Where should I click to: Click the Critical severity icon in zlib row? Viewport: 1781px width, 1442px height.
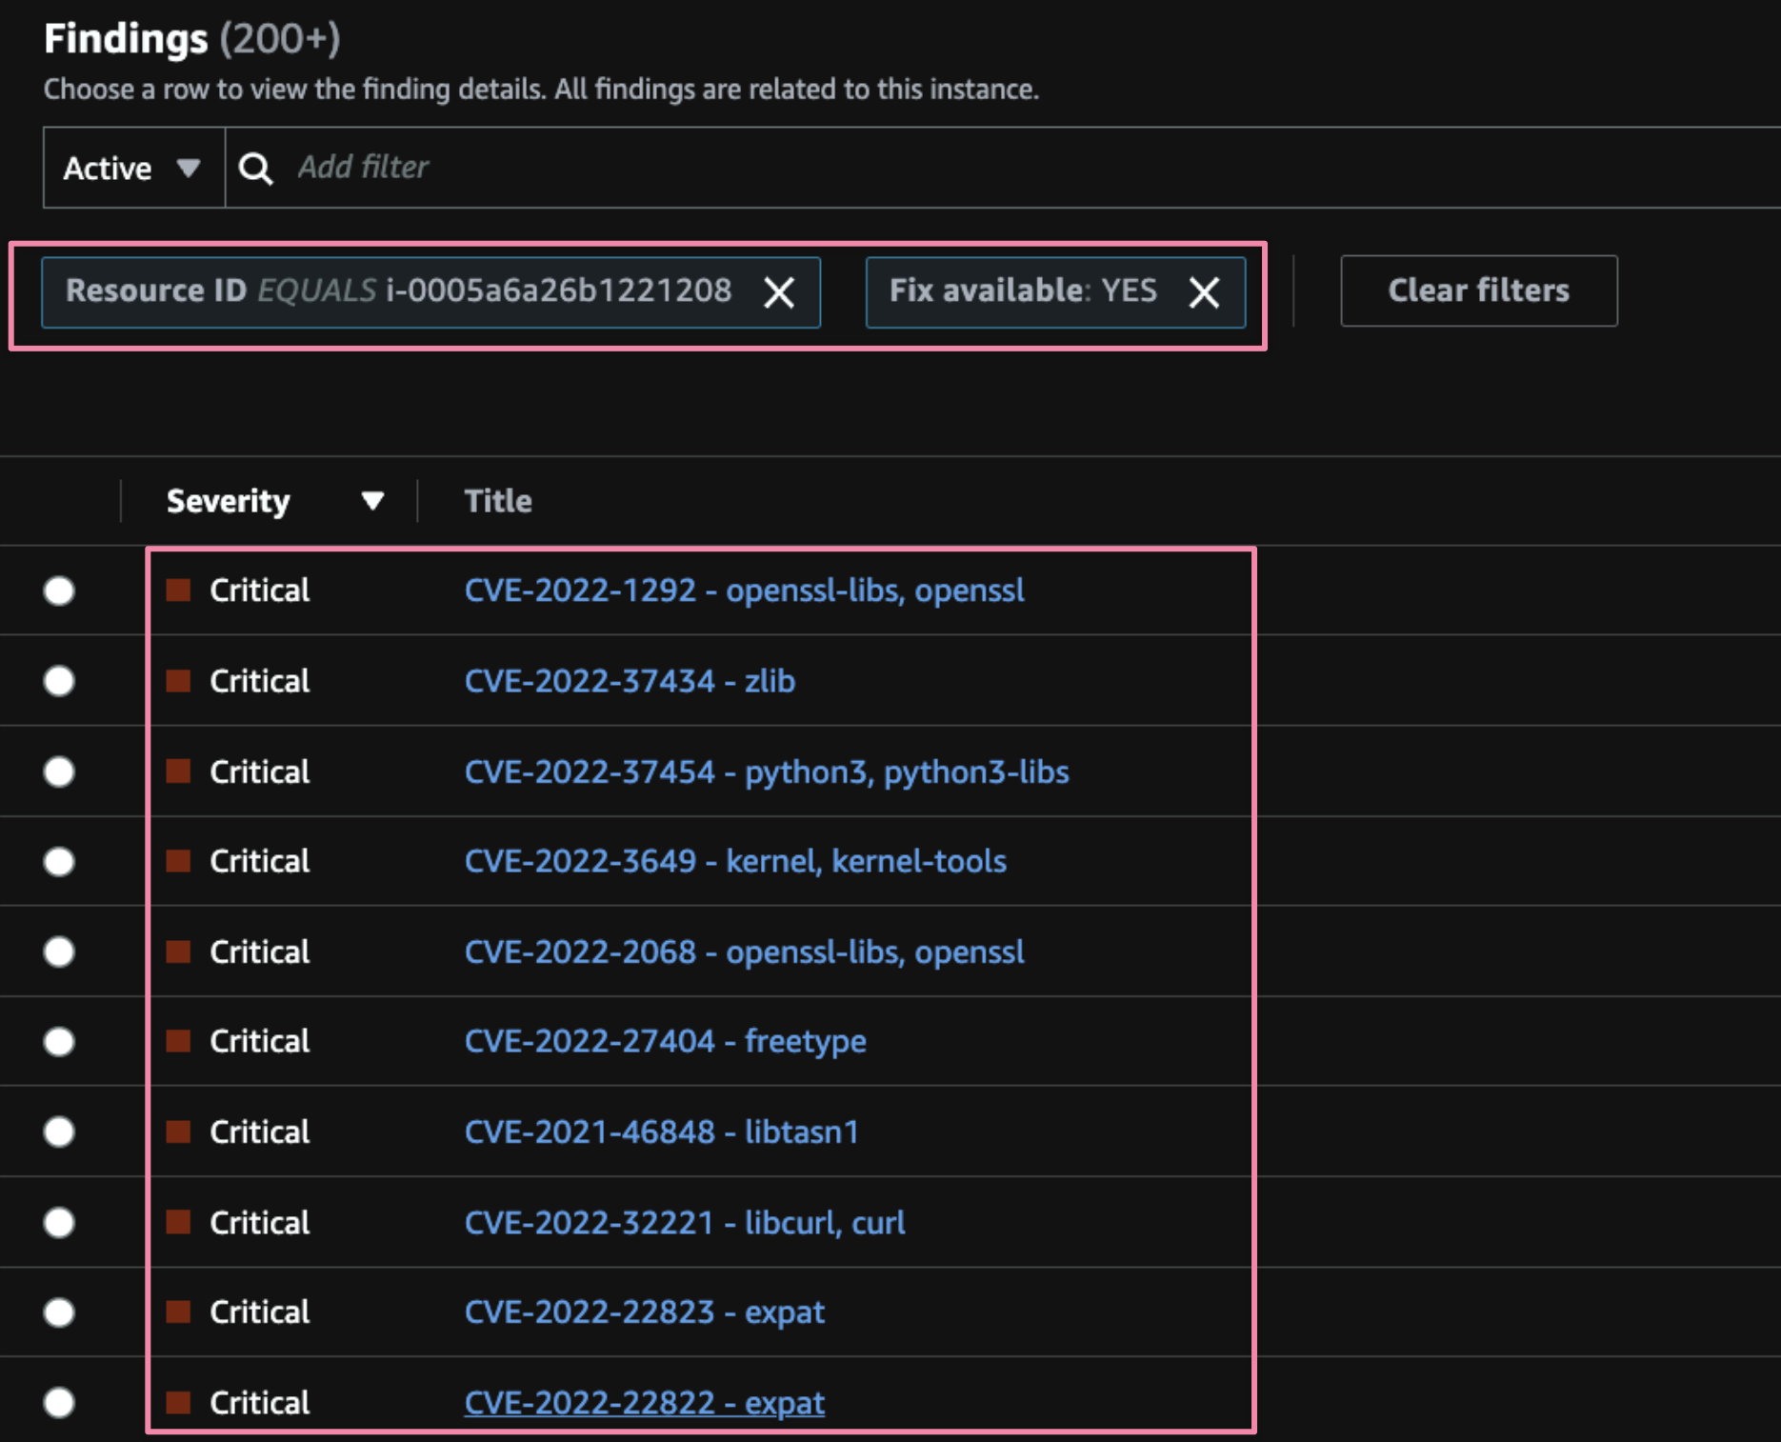[178, 681]
